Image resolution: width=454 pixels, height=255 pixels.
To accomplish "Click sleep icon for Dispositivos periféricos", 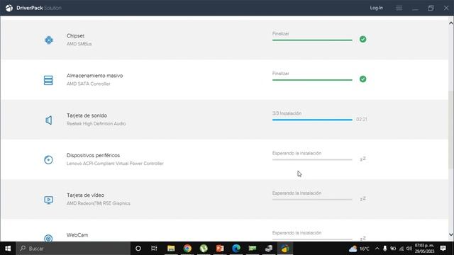I will click(x=362, y=159).
